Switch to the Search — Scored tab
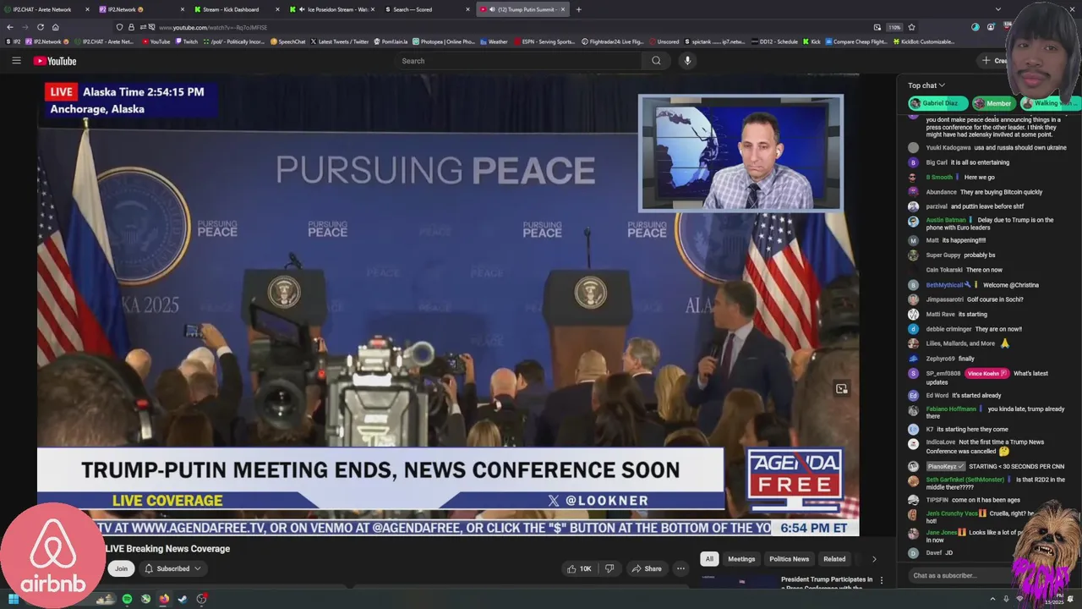 click(x=427, y=9)
